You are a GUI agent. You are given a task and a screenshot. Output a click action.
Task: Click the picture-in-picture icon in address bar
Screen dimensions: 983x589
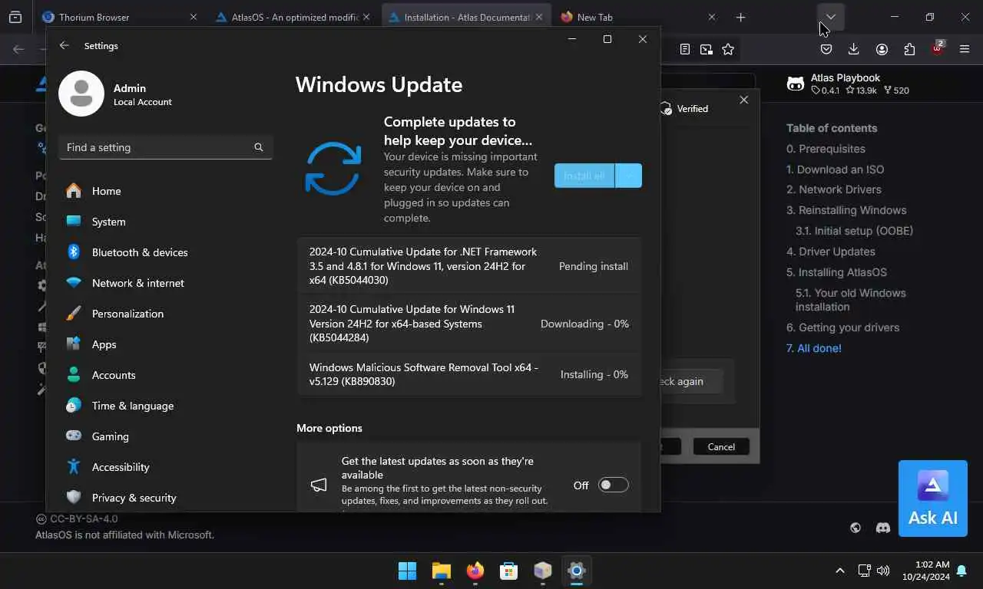point(707,49)
